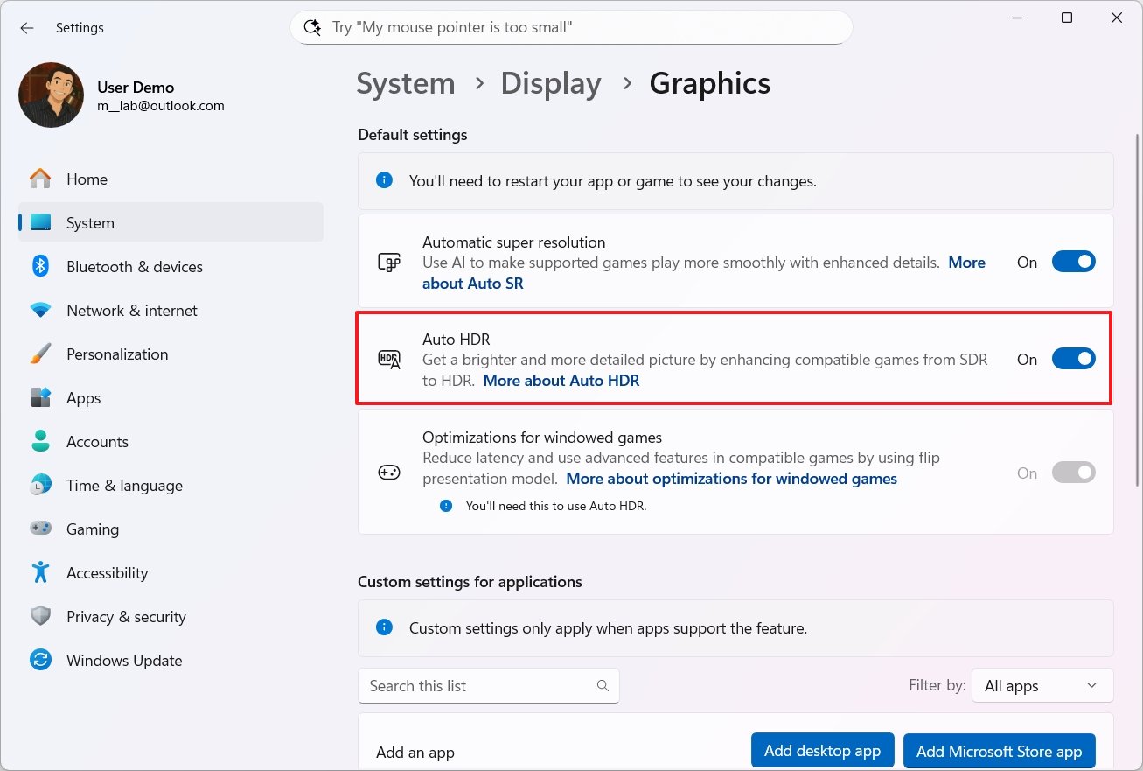This screenshot has width=1143, height=771.
Task: Click the Privacy & security shield icon
Action: (x=40, y=617)
